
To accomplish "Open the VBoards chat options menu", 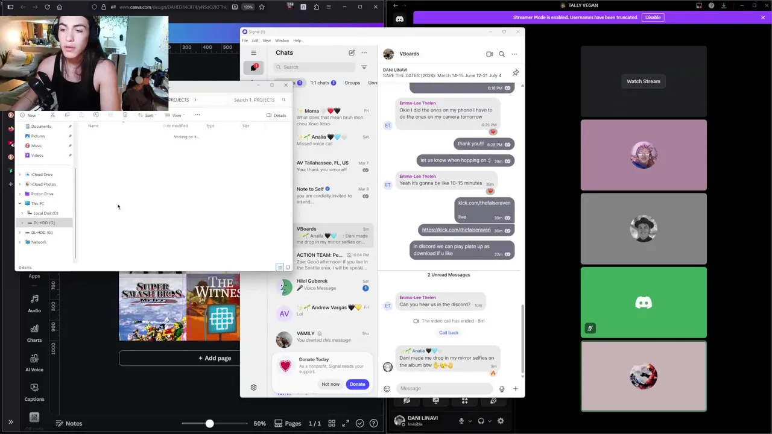I will pos(514,54).
